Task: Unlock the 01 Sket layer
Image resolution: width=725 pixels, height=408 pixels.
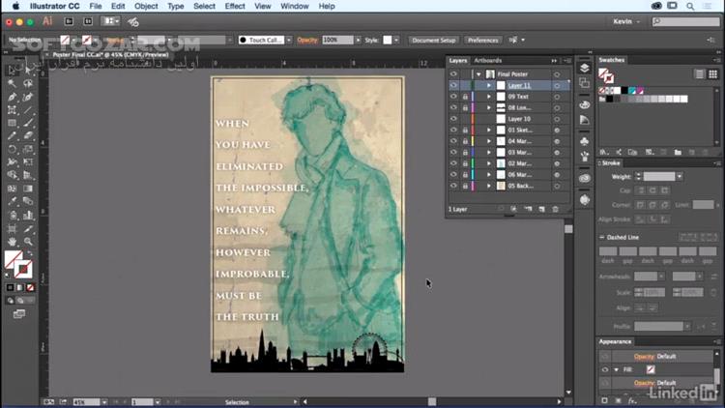Action: coord(465,130)
